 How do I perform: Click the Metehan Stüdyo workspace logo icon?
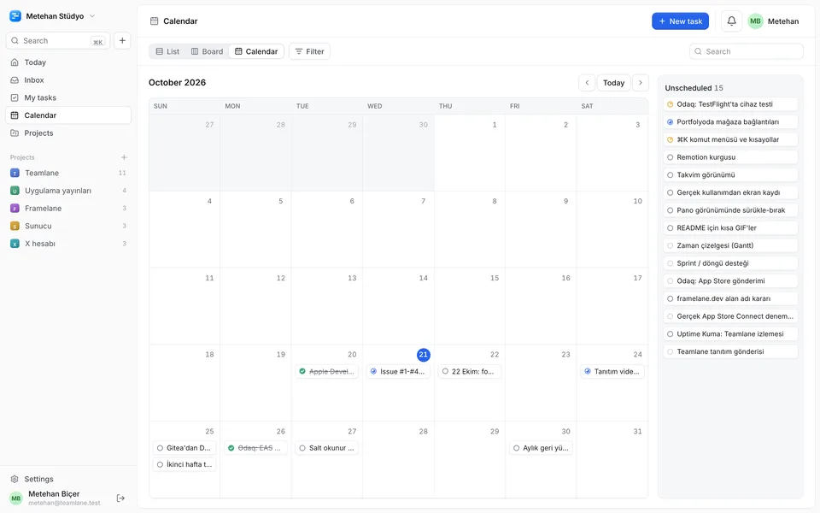[x=15, y=16]
